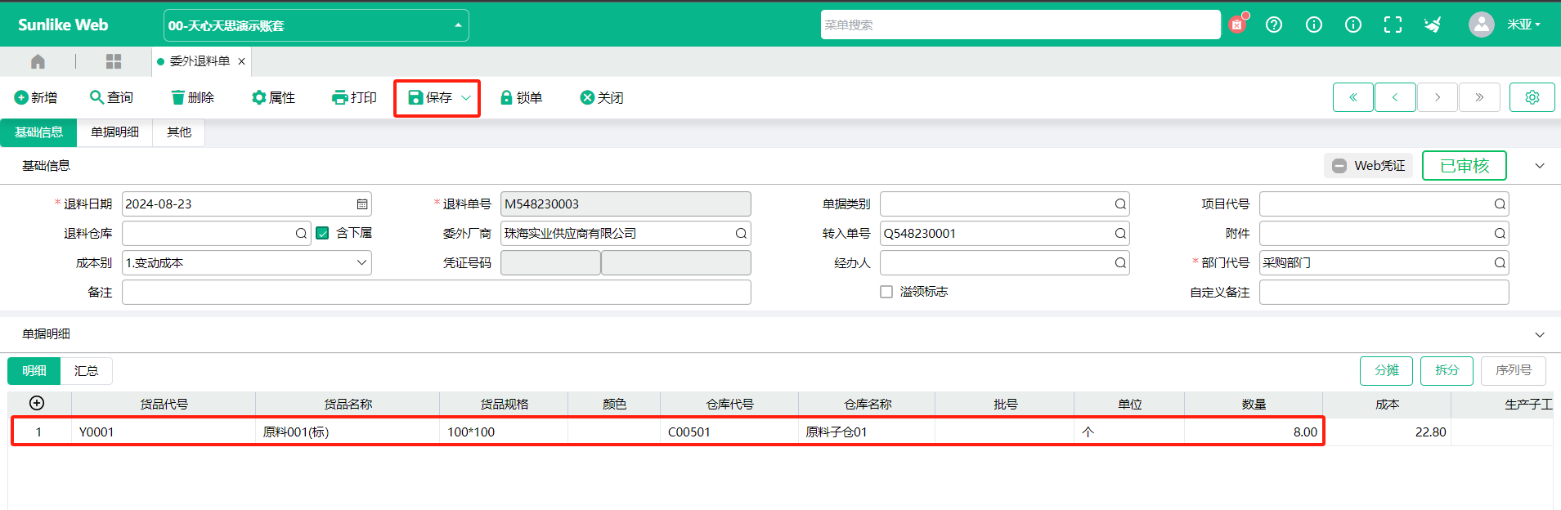Focus the 菜单搜索 search box
Screen dimensions: 1561x510
[1020, 25]
